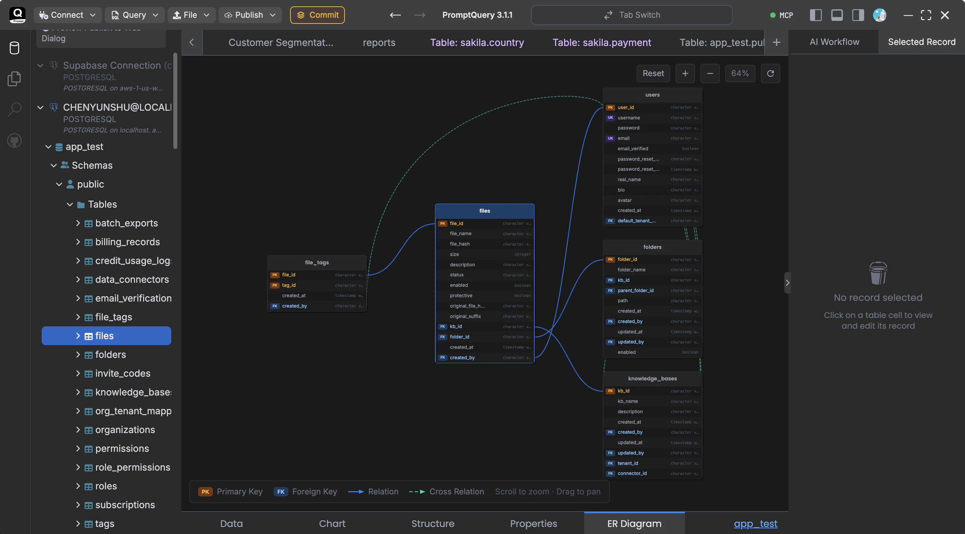
Task: Click the copy files sidebar icon
Action: 14,78
